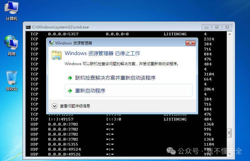250x161 pixels.
Task: Click the cmd scrollbar down arrow
Action: [x=230, y=154]
